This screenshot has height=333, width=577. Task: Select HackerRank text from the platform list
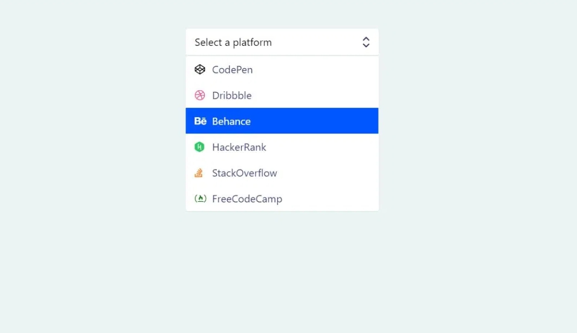[239, 147]
